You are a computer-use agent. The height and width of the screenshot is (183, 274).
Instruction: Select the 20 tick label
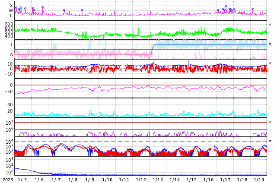(10, 111)
